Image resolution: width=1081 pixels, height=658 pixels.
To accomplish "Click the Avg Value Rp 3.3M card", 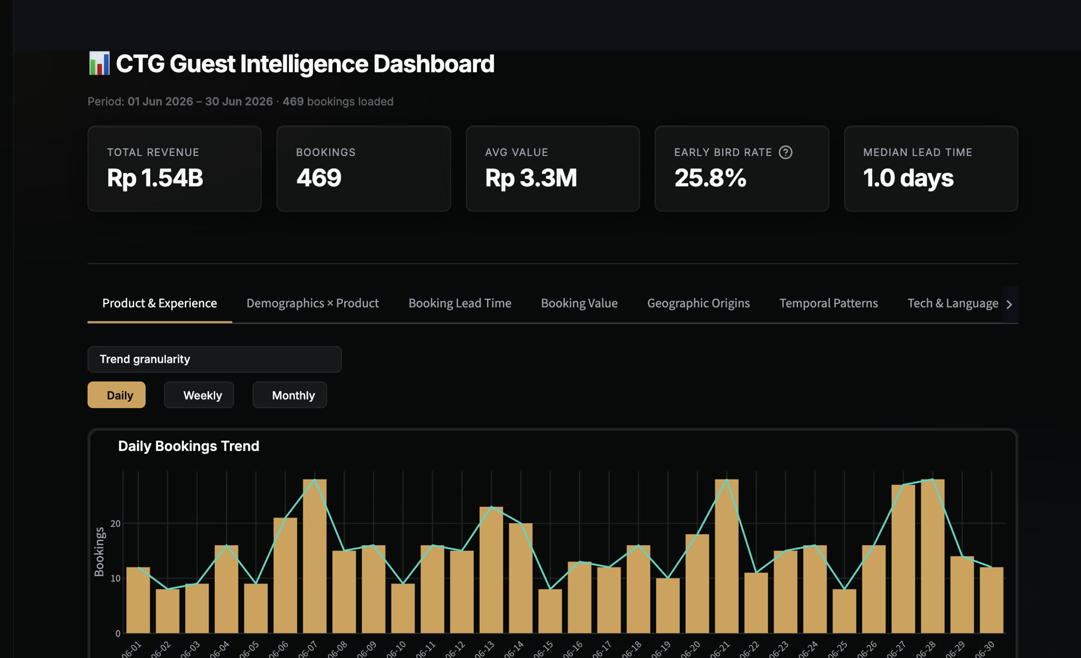I will (x=553, y=169).
